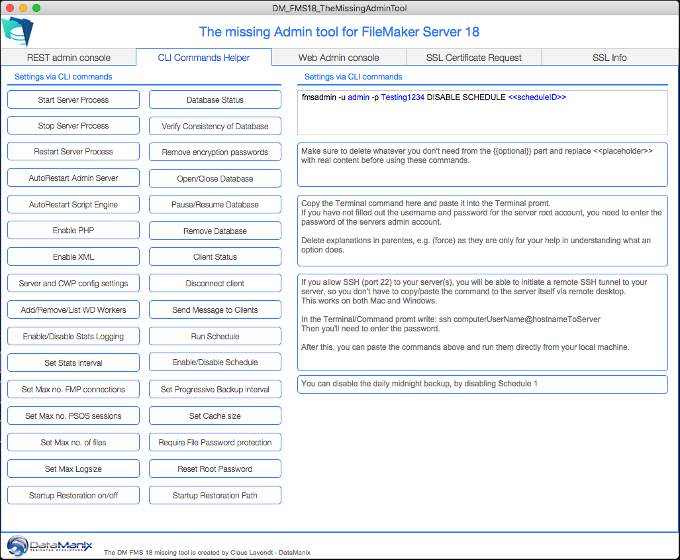Image resolution: width=680 pixels, height=560 pixels.
Task: Click the Run Schedule button
Action: 215,337
